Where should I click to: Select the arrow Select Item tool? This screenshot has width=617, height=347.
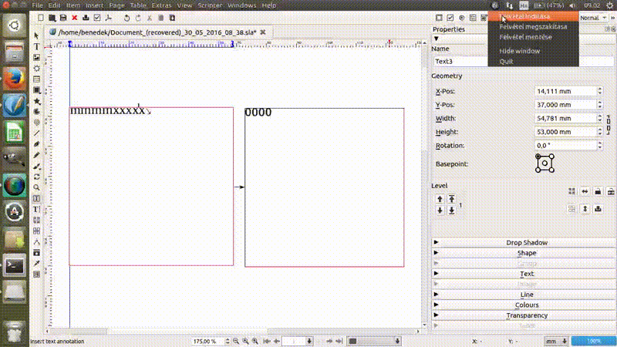[36, 35]
